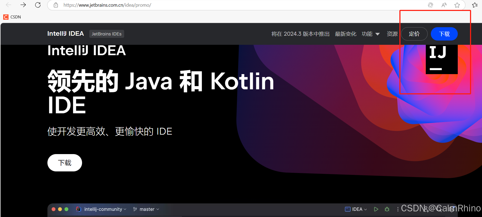The width and height of the screenshot is (482, 217).
Task: Click the yellow window dot in the IDE preview
Action: tap(60, 209)
